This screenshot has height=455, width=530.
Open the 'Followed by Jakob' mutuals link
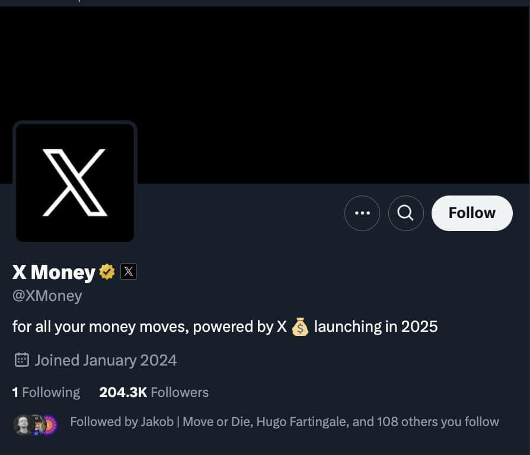(x=122, y=422)
